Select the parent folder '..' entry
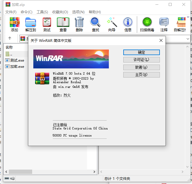Viewport: 192px width, 184px height. tap(9, 54)
